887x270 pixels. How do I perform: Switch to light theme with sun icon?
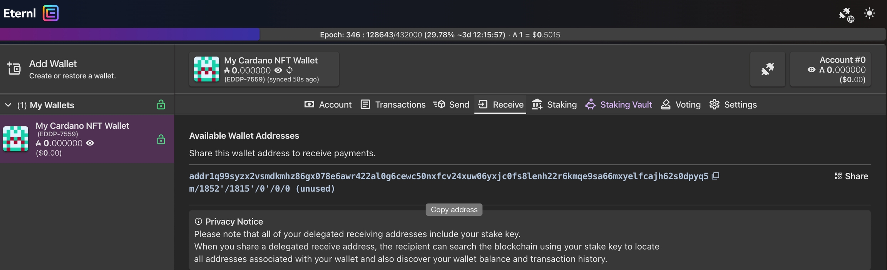(869, 13)
